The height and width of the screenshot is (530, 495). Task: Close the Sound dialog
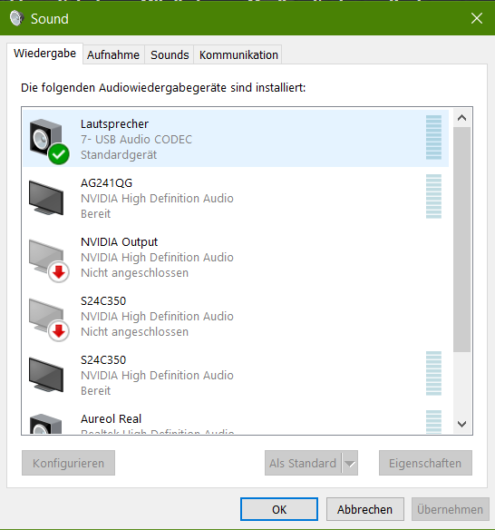tap(477, 18)
